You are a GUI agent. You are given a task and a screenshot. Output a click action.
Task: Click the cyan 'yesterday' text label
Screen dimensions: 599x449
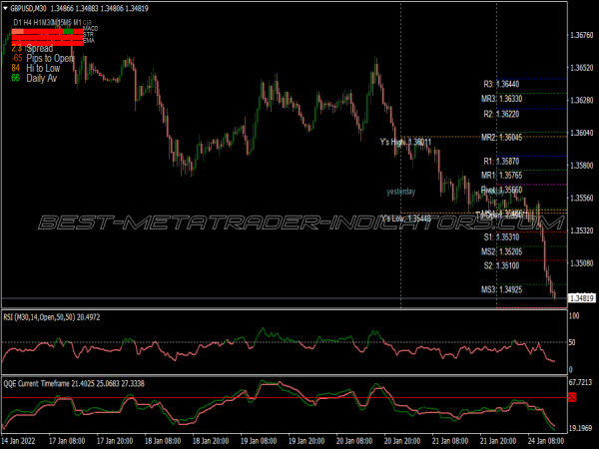tap(400, 192)
